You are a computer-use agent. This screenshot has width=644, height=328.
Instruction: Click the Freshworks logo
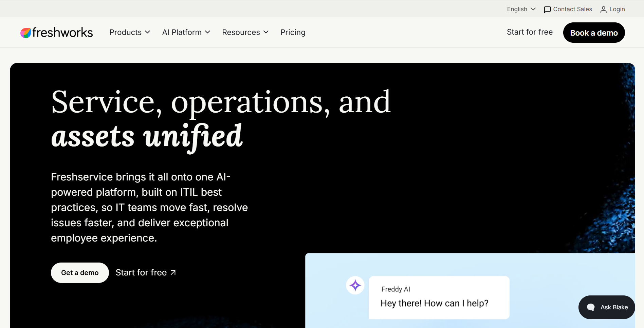coord(56,33)
